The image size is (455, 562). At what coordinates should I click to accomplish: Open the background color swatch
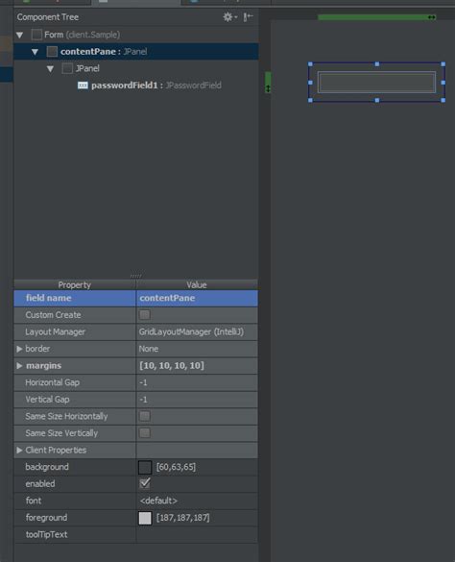tap(145, 467)
